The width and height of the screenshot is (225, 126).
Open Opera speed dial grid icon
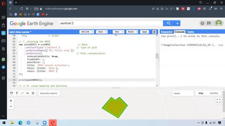[27, 9]
